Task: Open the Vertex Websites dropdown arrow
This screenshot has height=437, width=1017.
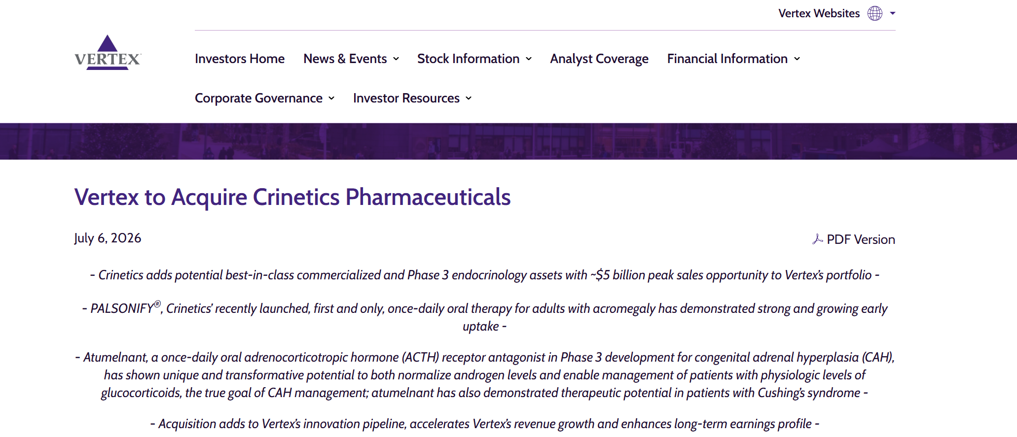Action: point(893,13)
